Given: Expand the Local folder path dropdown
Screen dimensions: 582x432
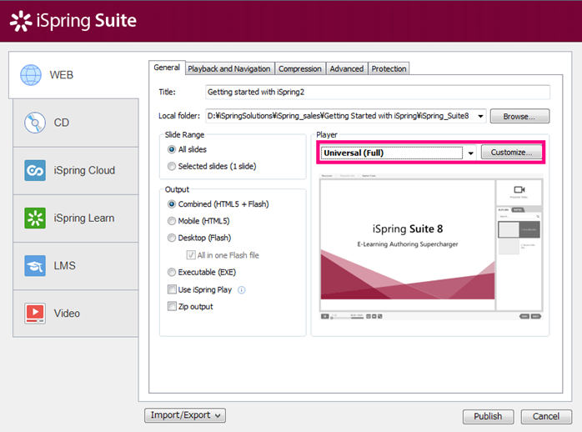Looking at the screenshot, I should click(480, 116).
